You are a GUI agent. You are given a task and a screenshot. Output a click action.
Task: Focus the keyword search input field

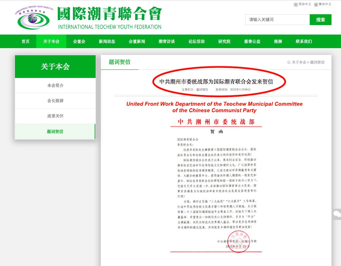click(278, 20)
